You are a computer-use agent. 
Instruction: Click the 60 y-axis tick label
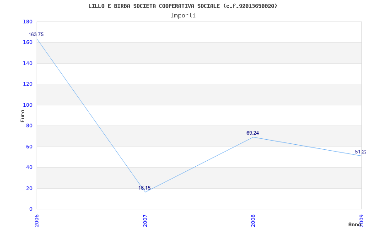click(29, 147)
